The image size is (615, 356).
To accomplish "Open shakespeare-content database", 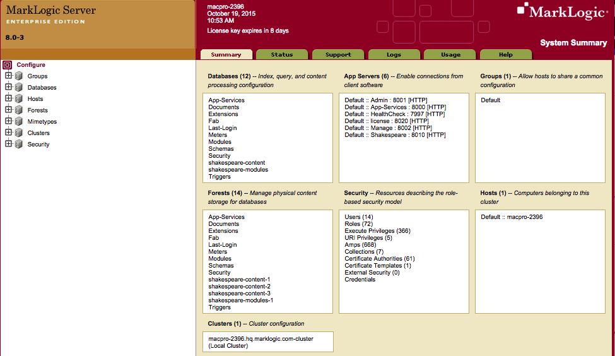I will tap(237, 163).
